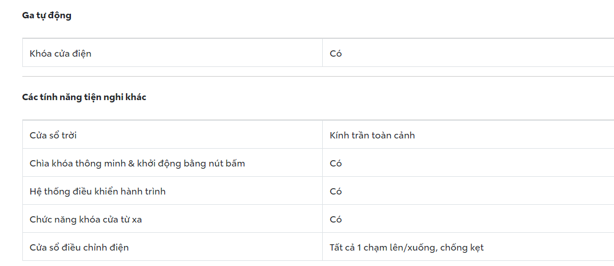Click 'Có' beside Chức năng khóa cửa từ xa
Image resolution: width=614 pixels, height=266 pixels.
tap(336, 219)
